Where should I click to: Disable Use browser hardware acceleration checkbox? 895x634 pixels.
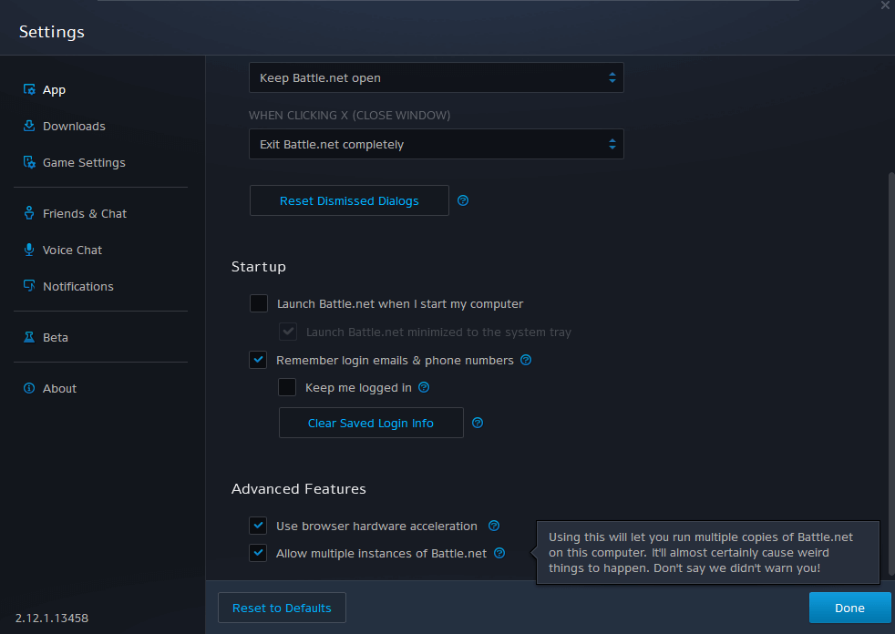coord(258,525)
